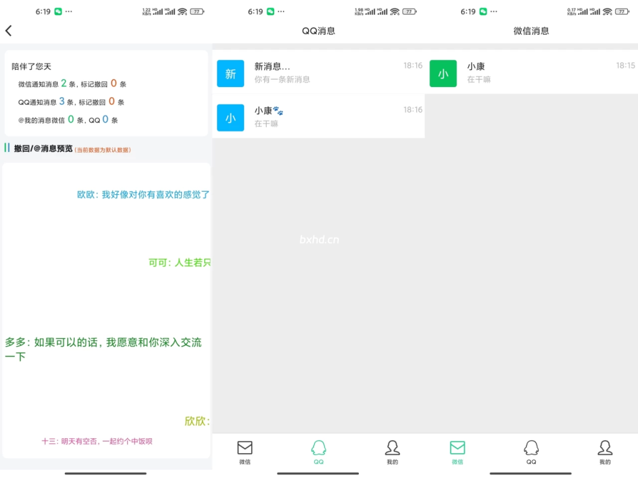Open the 我的 profile tab in the QQ消息 screen

(x=393, y=452)
